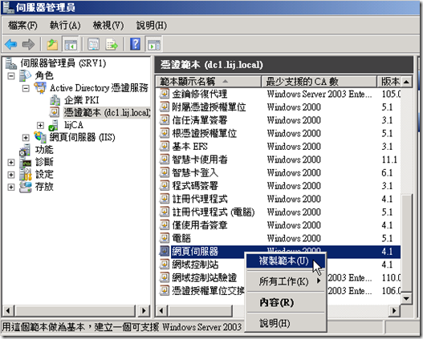Select the 網域控制站 template

click(195, 264)
